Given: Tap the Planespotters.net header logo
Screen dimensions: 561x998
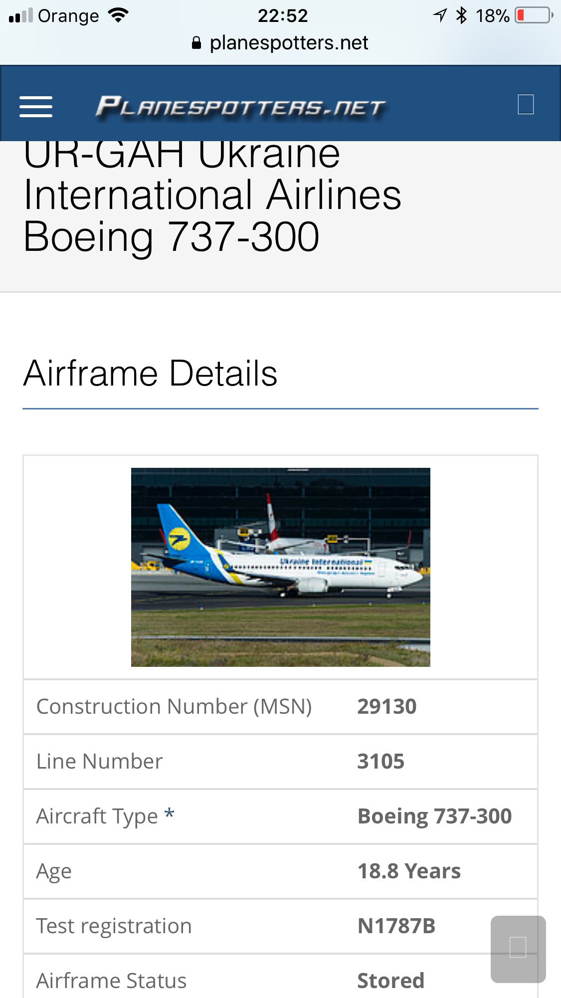Looking at the screenshot, I should [241, 107].
